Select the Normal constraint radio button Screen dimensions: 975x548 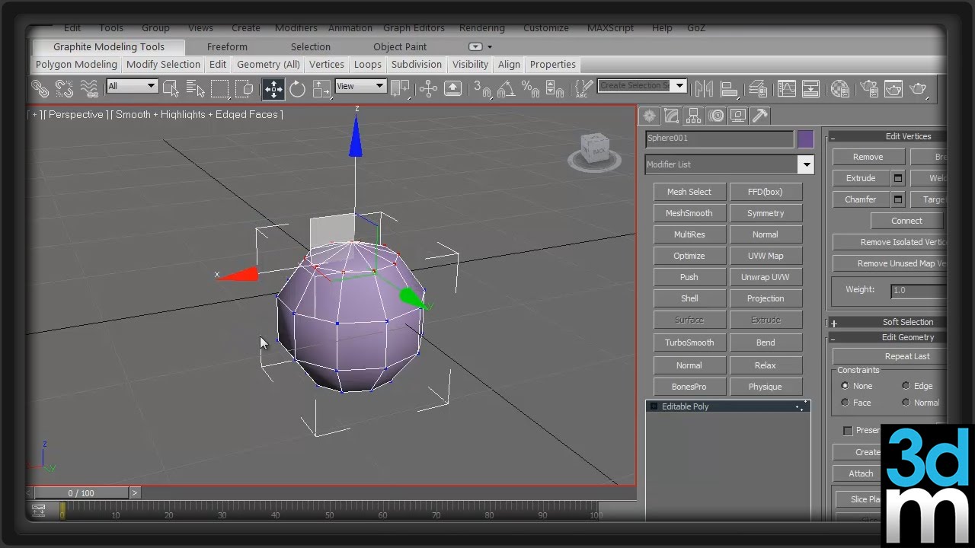pyautogui.click(x=906, y=403)
